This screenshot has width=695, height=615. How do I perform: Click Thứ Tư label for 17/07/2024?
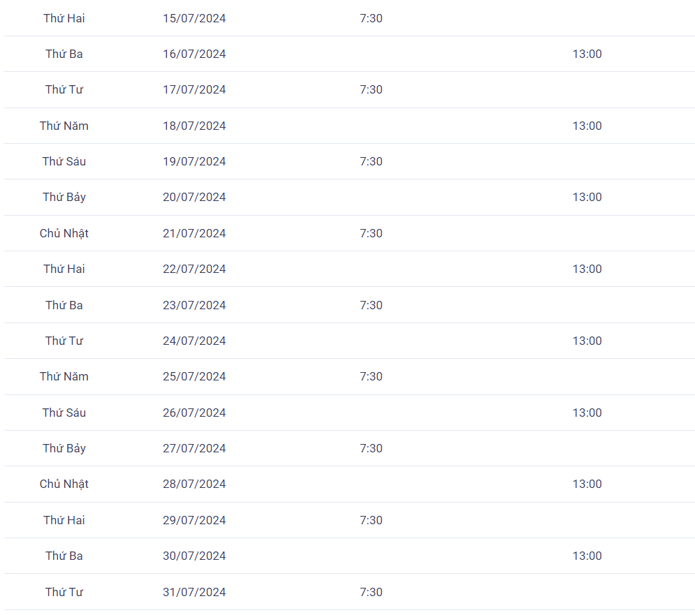click(x=64, y=89)
